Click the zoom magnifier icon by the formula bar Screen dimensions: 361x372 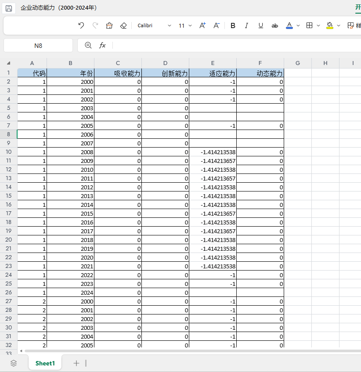pos(88,45)
